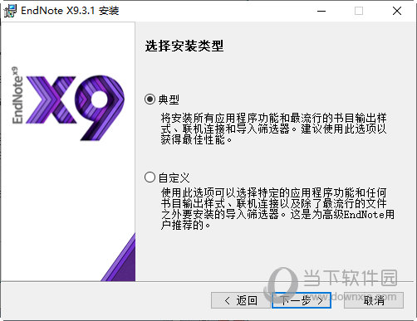The height and width of the screenshot is (321, 417).
Task: Select the 自定义 (Custom) radio button
Action: [x=150, y=178]
